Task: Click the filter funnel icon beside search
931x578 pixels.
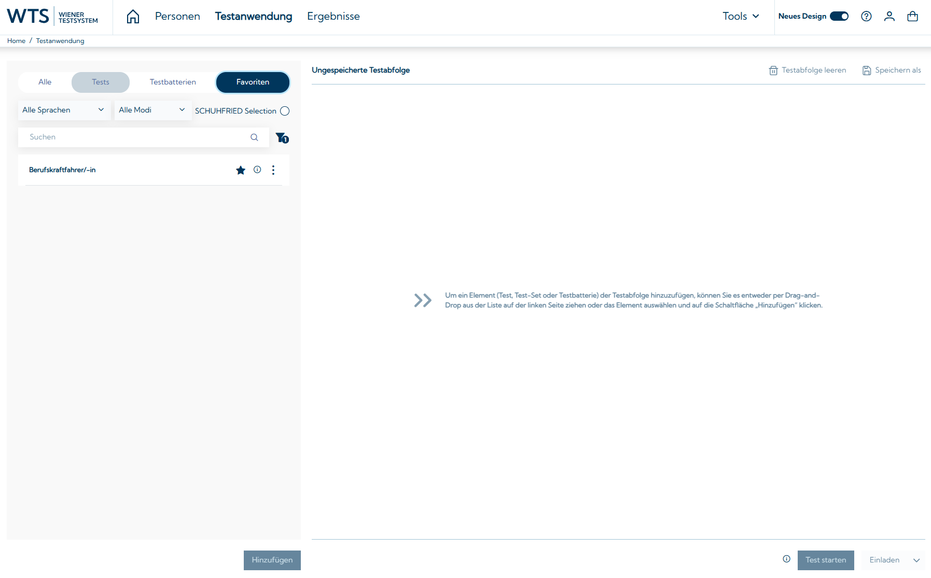Action: point(282,137)
